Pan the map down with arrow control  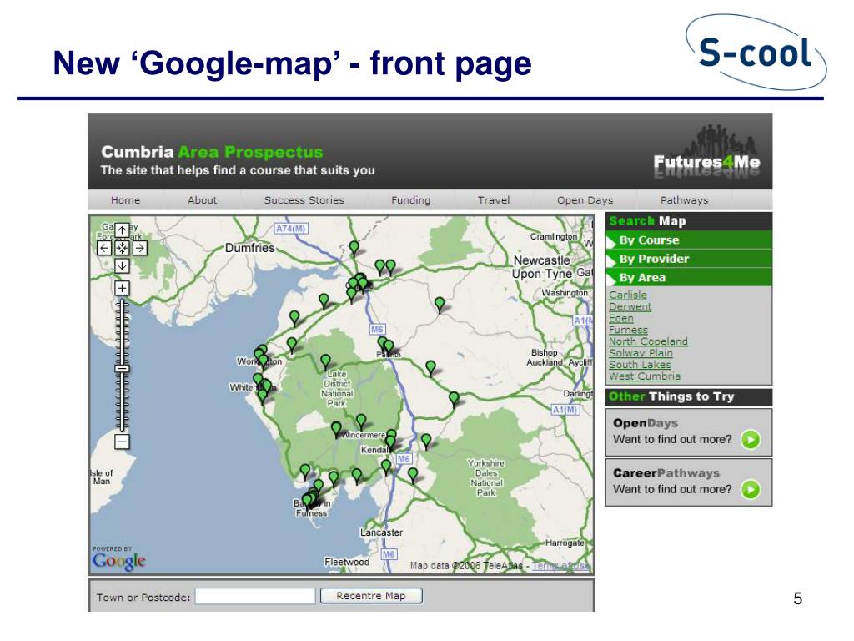122,266
